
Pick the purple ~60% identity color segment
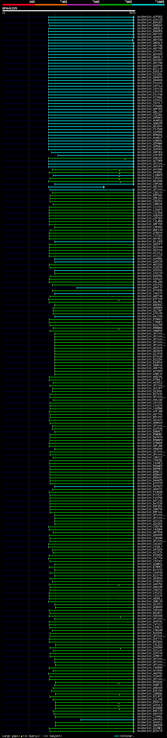[84, 5]
